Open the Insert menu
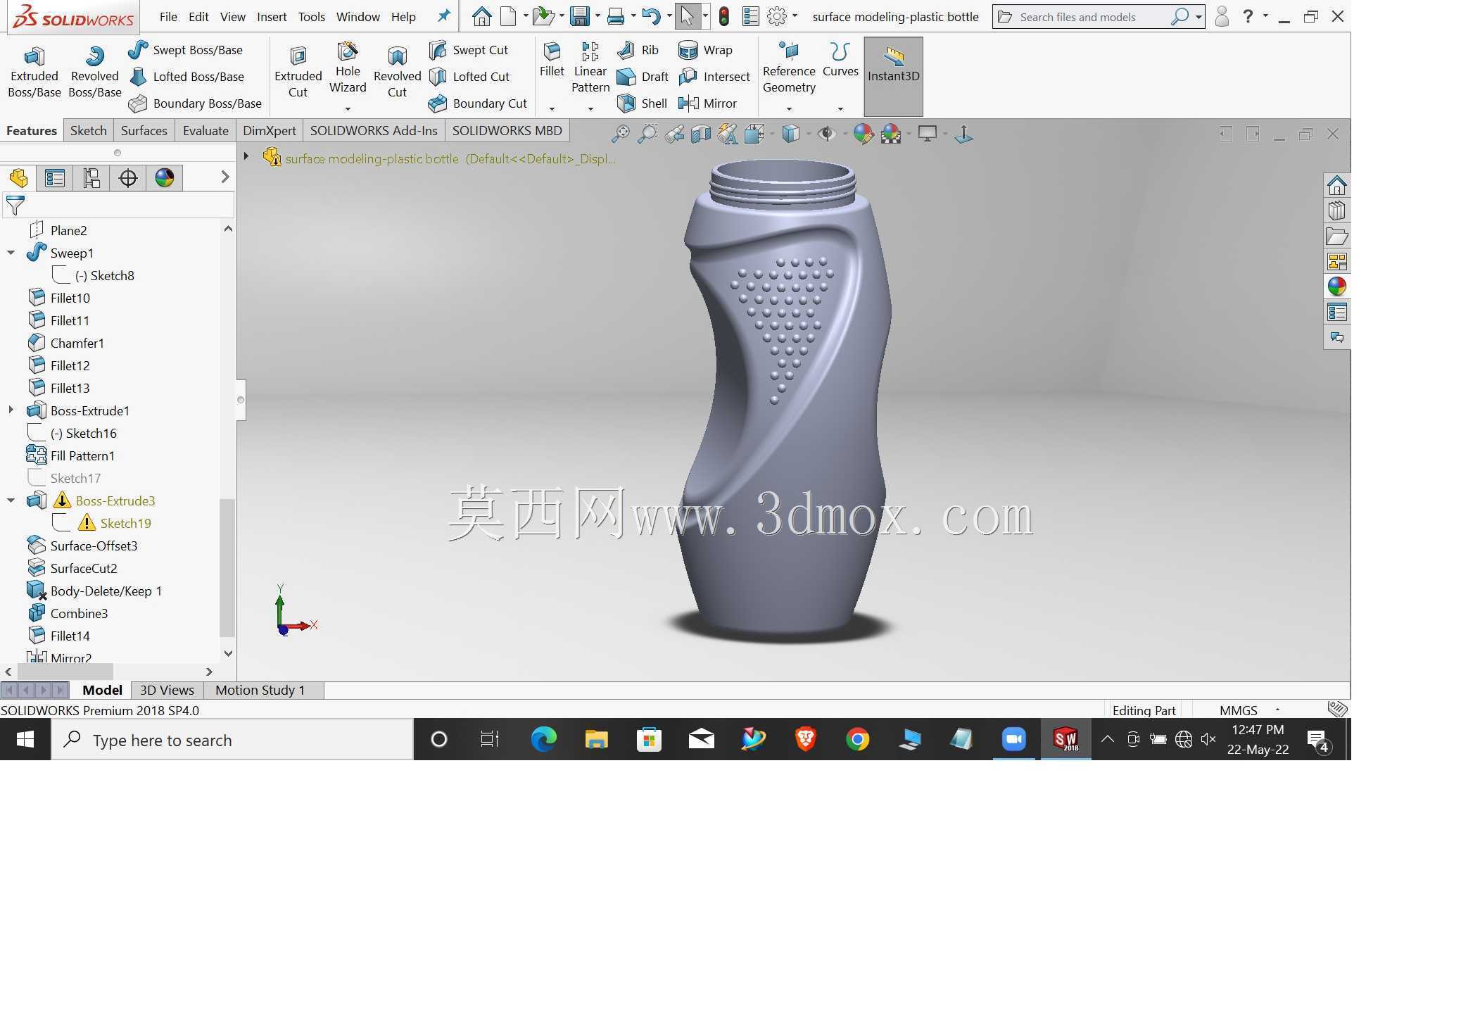This screenshot has height=1027, width=1480. [272, 17]
